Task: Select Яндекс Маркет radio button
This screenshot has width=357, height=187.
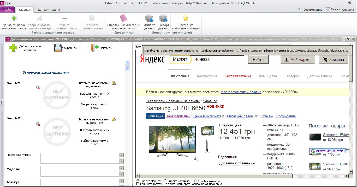Action: tap(138, 181)
